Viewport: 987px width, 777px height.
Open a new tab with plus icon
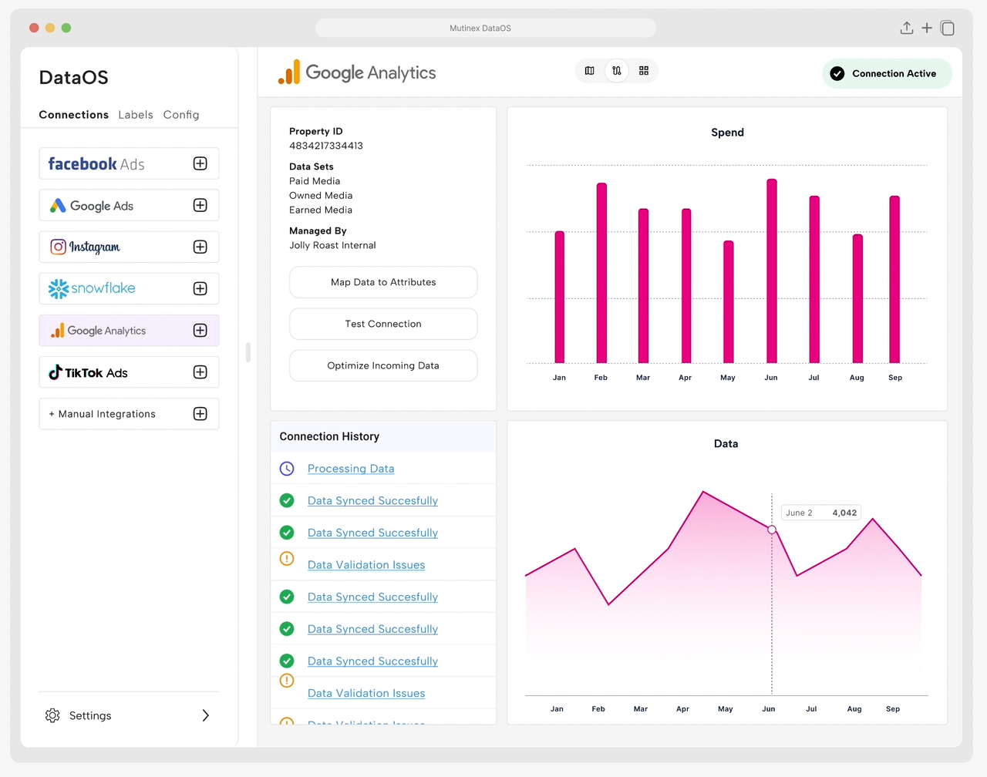927,29
